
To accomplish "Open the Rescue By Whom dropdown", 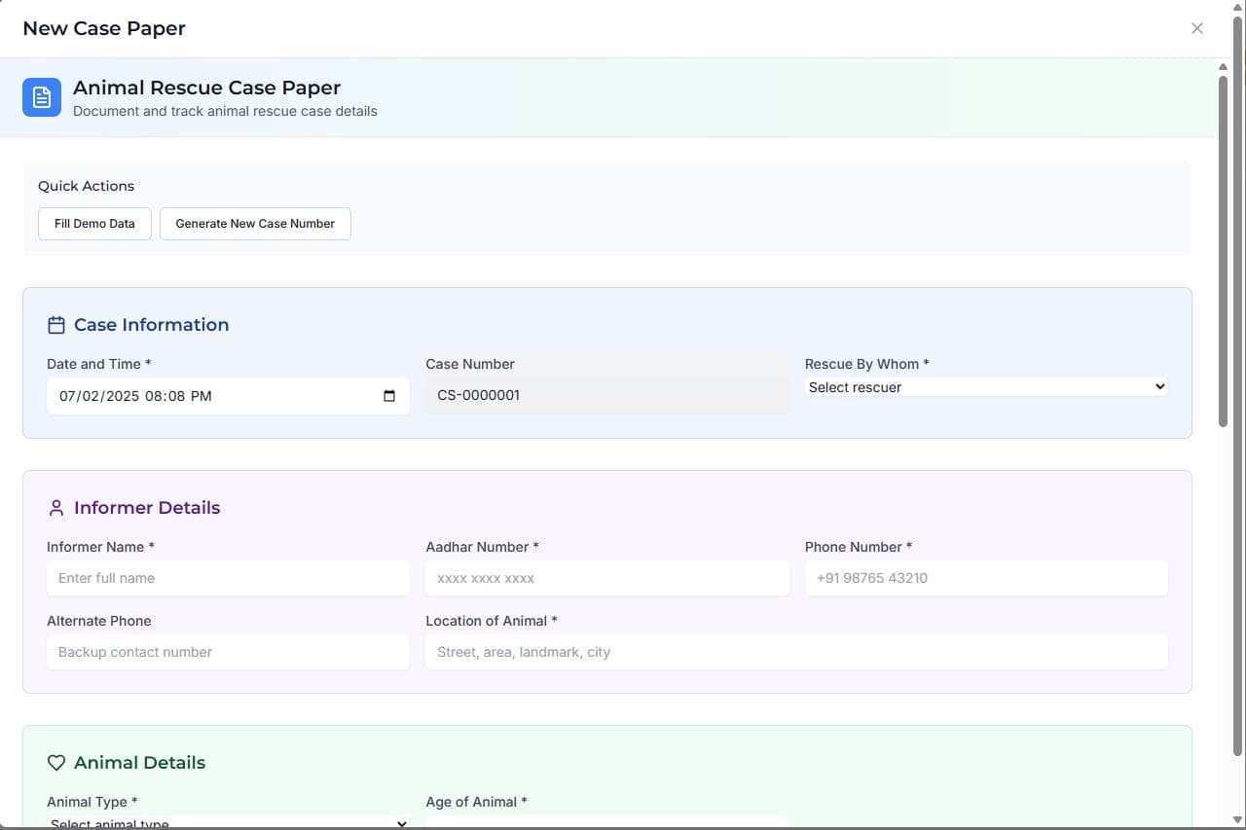I will click(986, 387).
